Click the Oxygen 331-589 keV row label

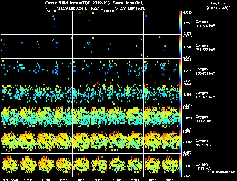click(x=205, y=24)
